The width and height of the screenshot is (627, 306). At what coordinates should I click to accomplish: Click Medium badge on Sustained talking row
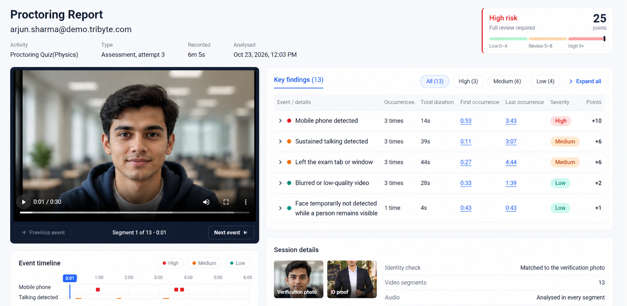pos(565,141)
